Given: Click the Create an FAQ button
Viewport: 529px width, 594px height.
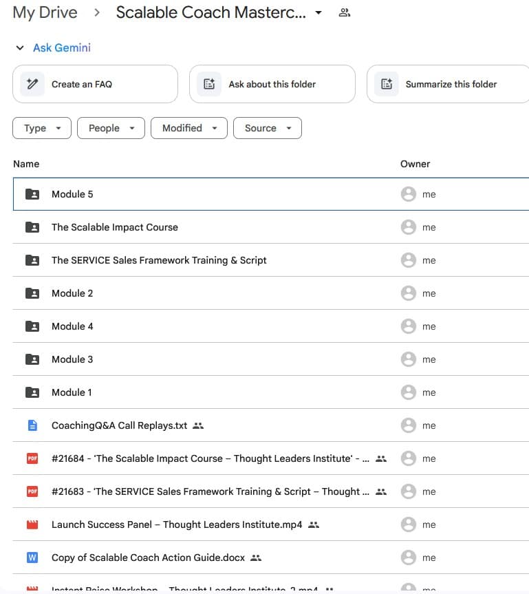Looking at the screenshot, I should pyautogui.click(x=94, y=84).
